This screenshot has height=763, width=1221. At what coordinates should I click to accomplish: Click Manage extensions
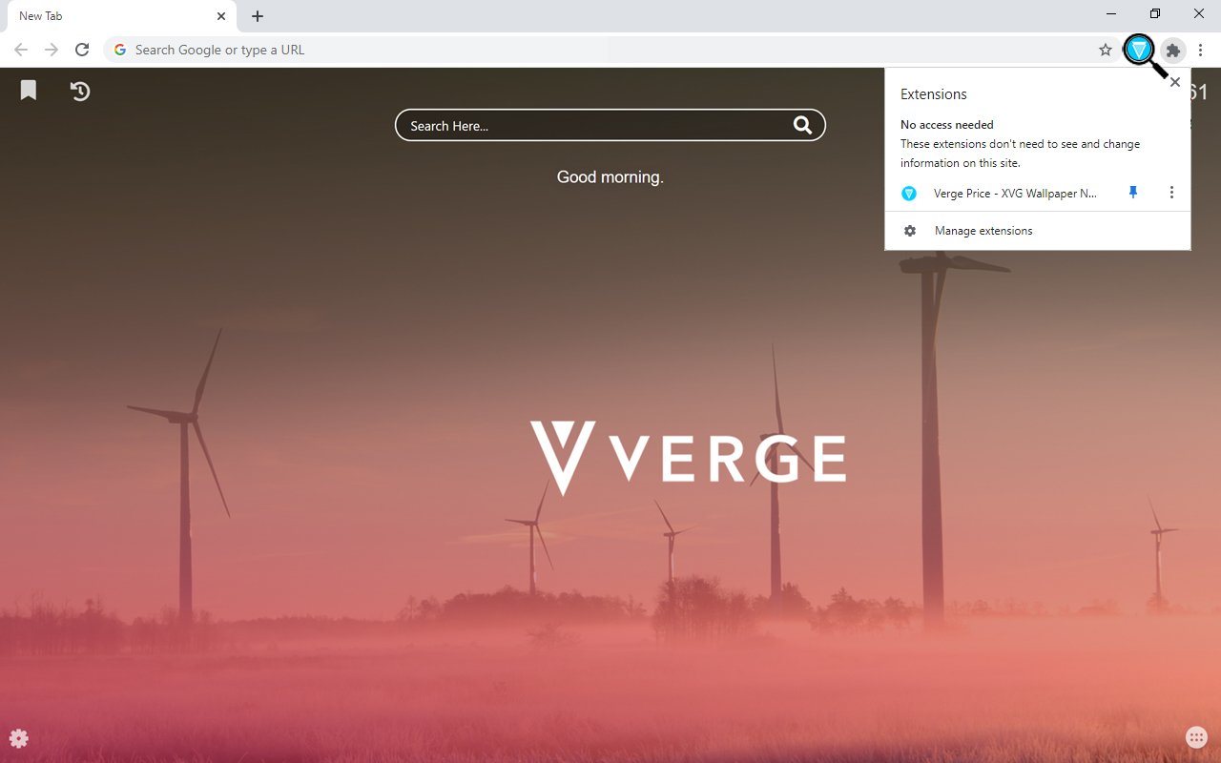pyautogui.click(x=983, y=231)
